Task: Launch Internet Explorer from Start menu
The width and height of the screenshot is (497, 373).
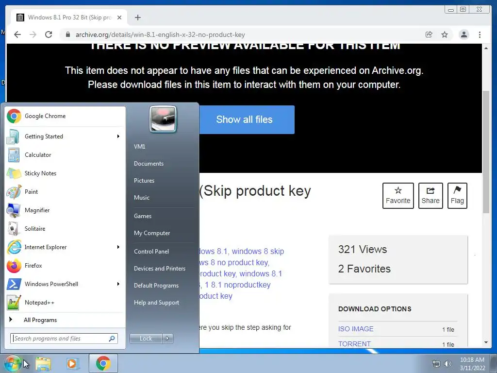Action: [x=65, y=247]
